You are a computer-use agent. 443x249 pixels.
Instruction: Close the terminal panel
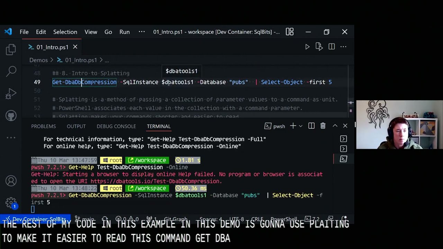[x=345, y=126]
